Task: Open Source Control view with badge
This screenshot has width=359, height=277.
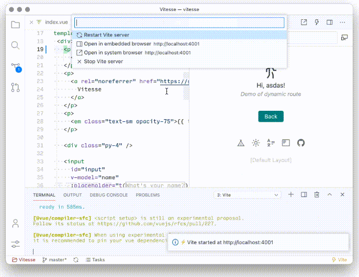Action: coord(16,68)
